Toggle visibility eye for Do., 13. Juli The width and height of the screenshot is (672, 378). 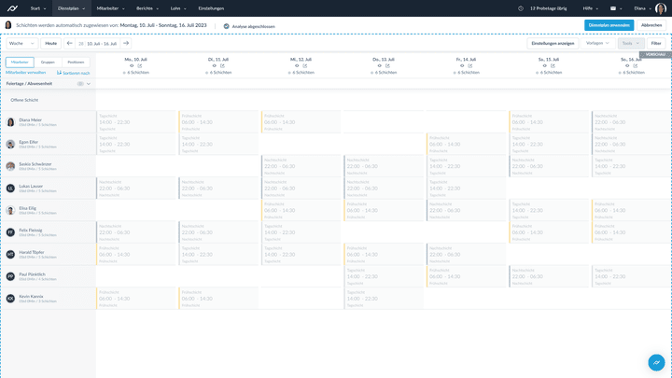click(x=379, y=65)
